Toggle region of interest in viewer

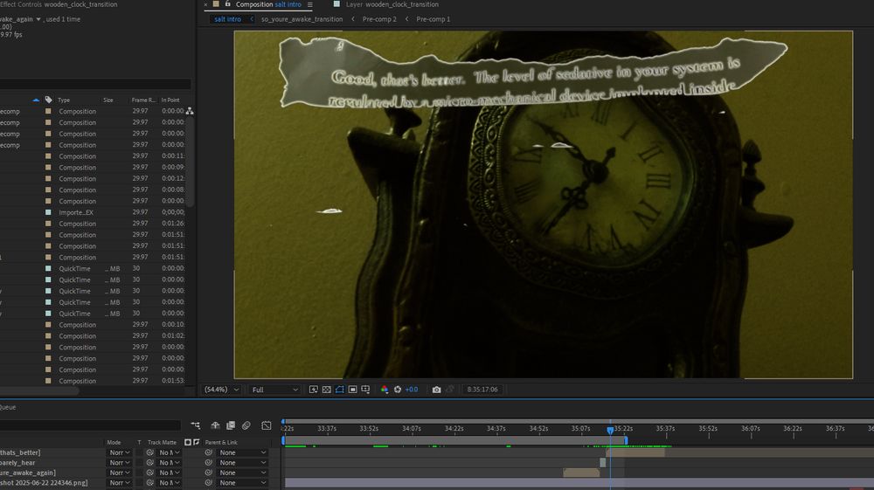(x=353, y=390)
